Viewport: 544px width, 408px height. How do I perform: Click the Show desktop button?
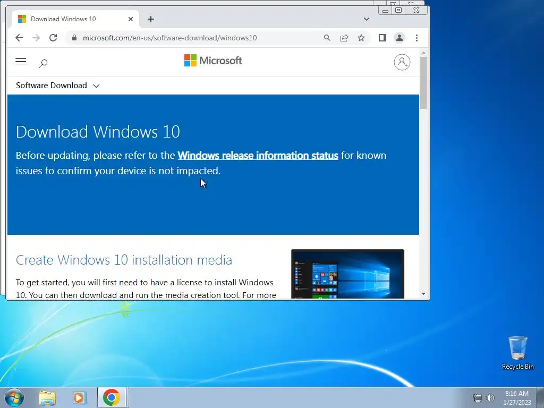540,398
